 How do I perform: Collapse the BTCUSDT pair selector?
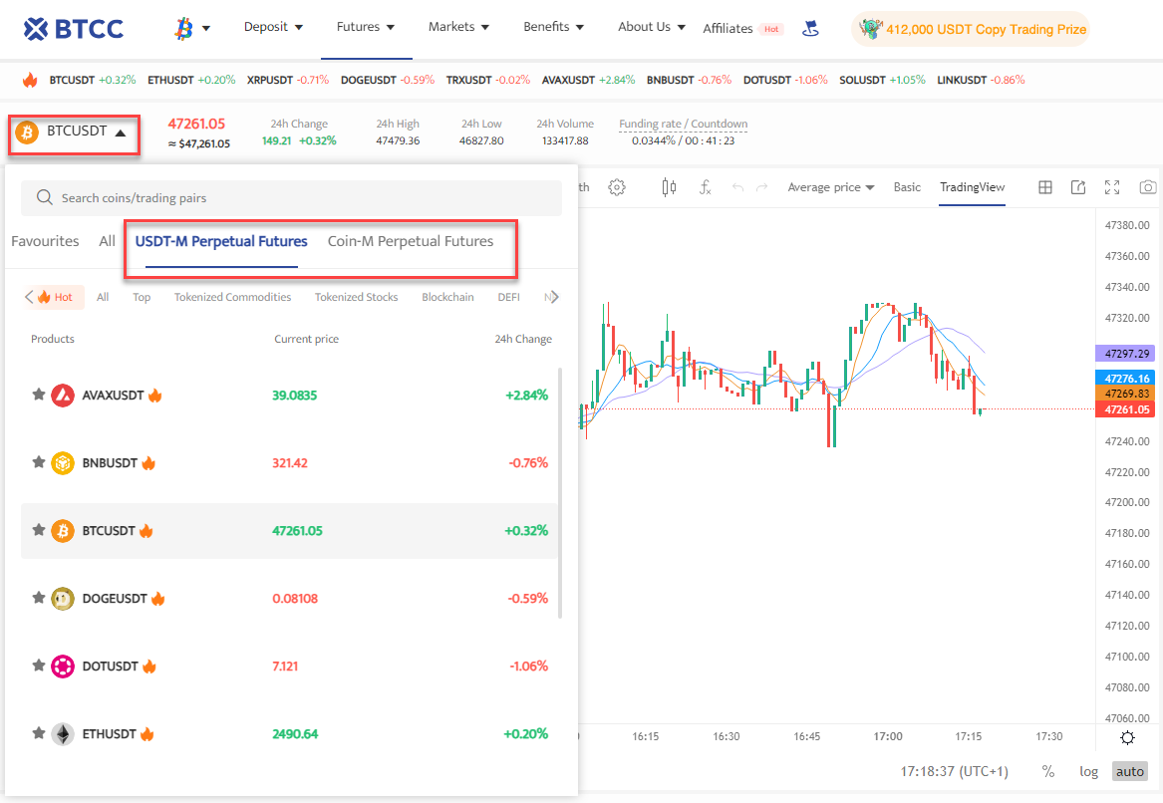click(74, 134)
